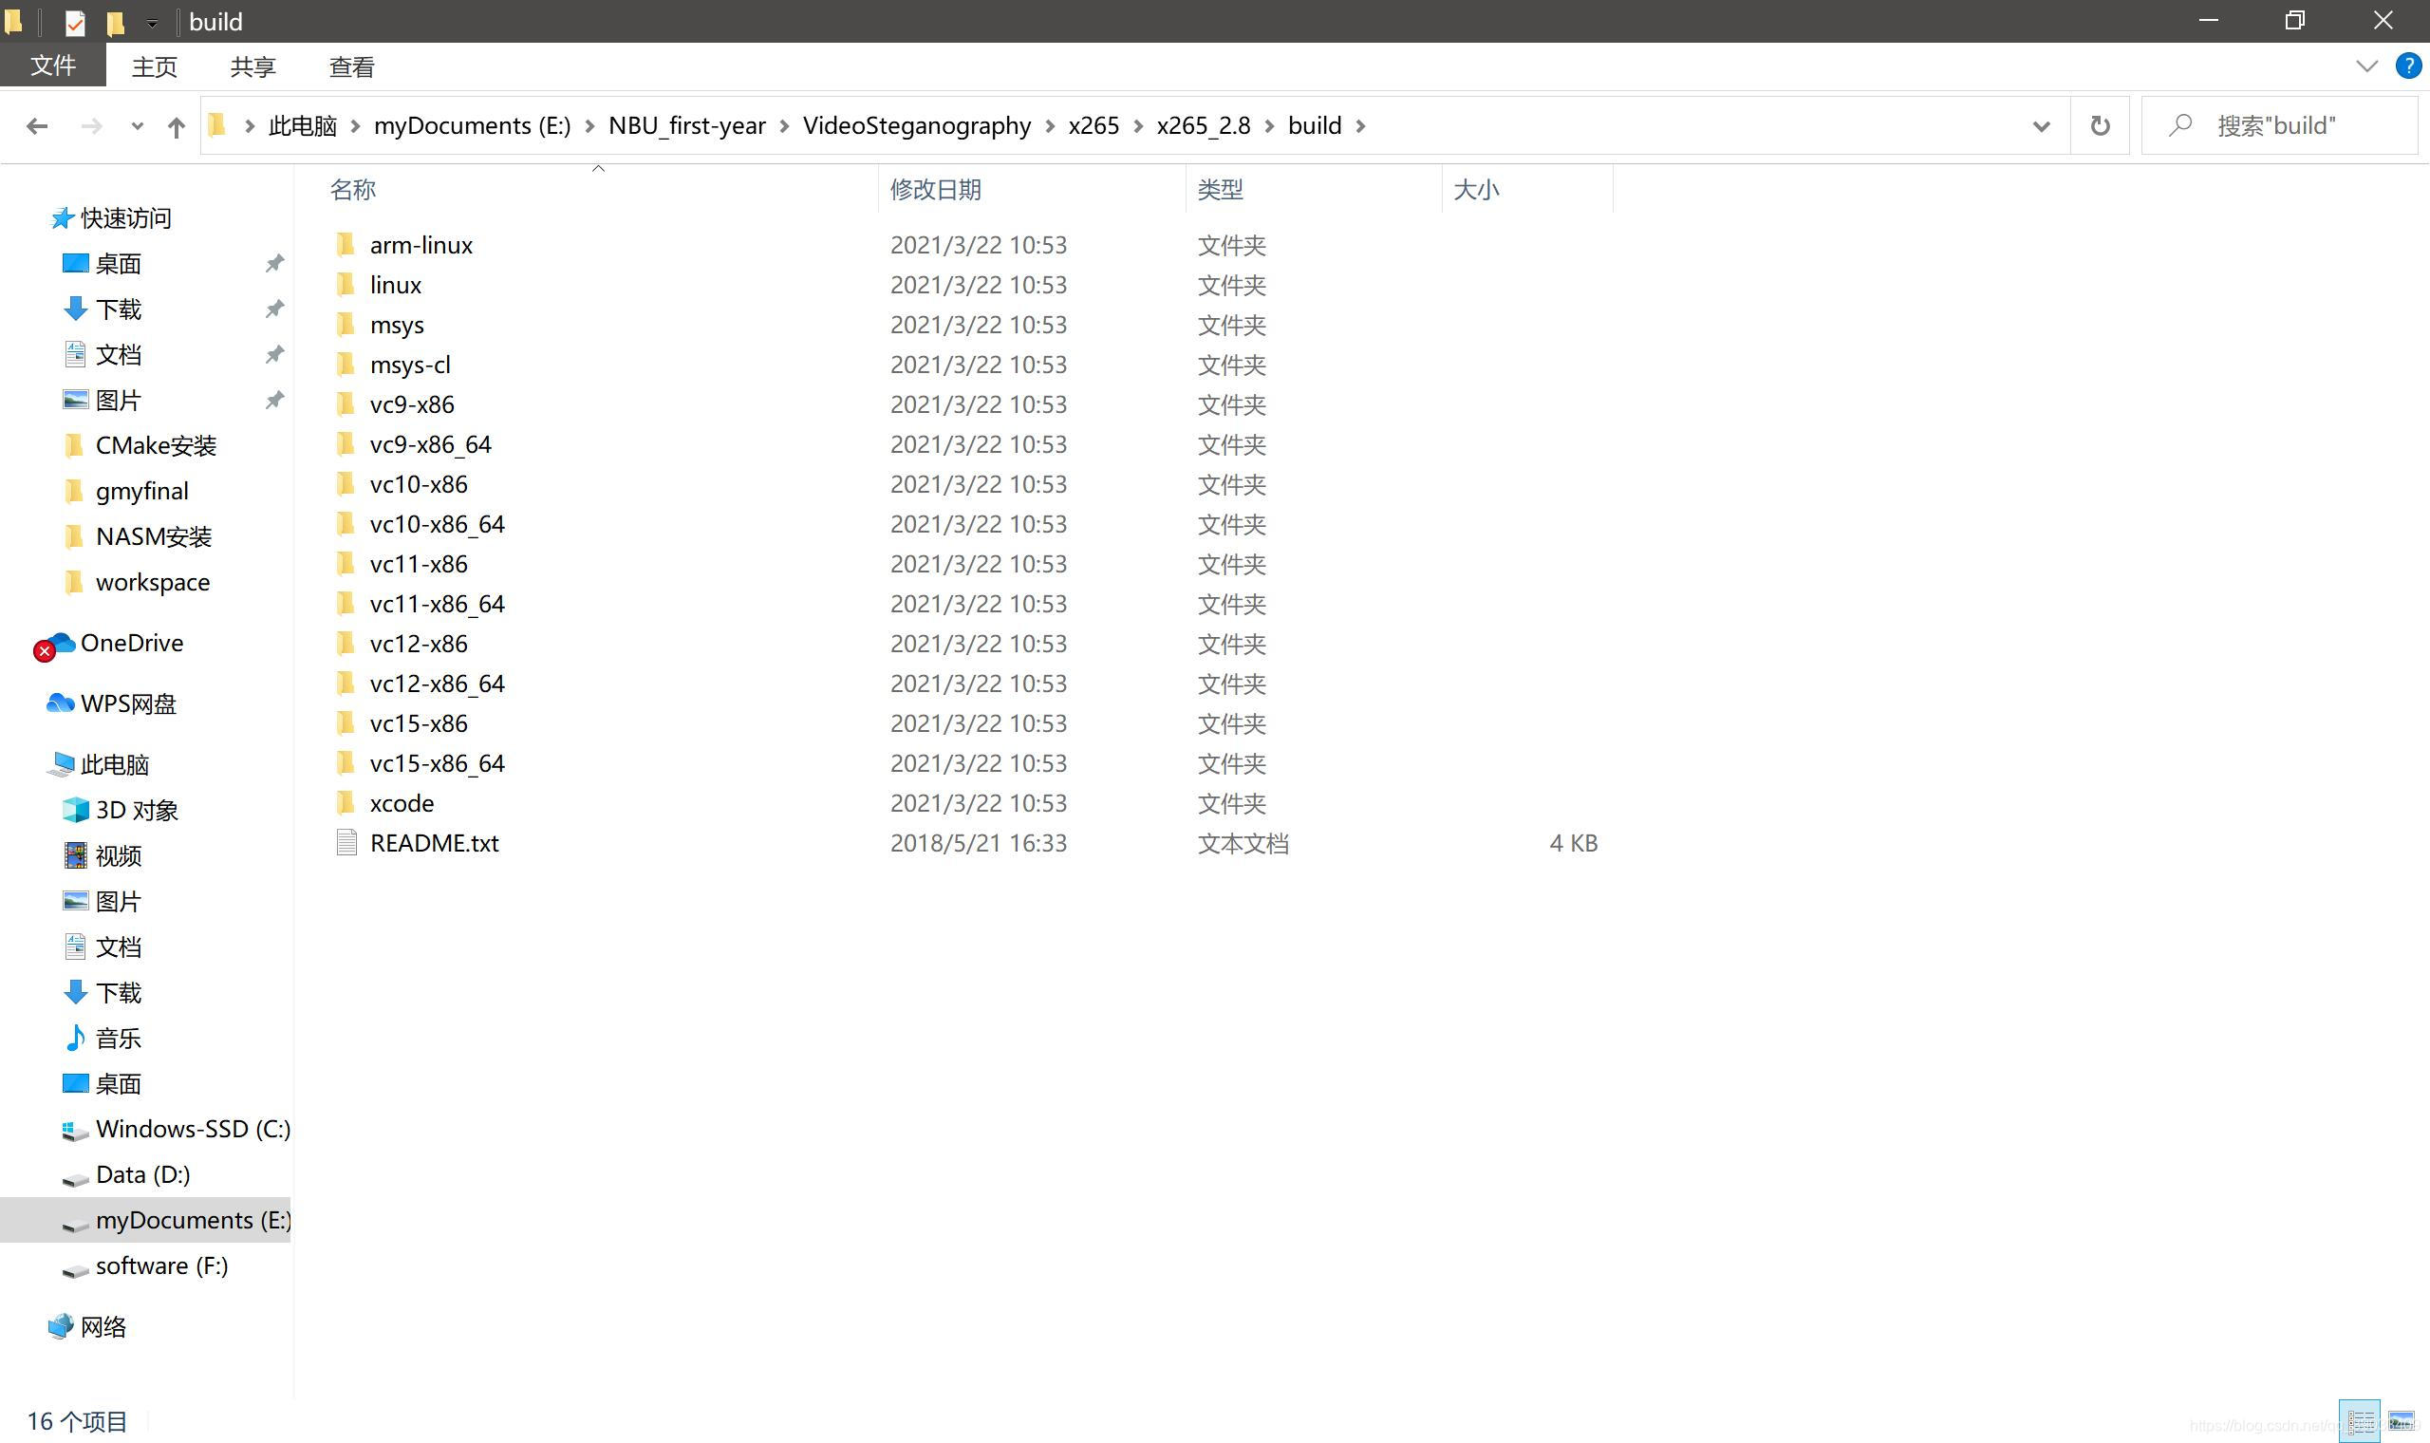The width and height of the screenshot is (2430, 1443).
Task: Switch to details view button
Action: [x=2360, y=1420]
